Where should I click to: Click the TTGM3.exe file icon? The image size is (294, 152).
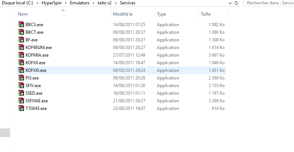coord(21,108)
